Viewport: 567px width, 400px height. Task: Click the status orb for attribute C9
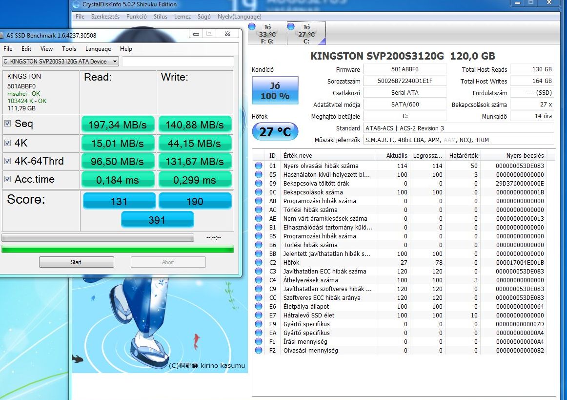259,289
